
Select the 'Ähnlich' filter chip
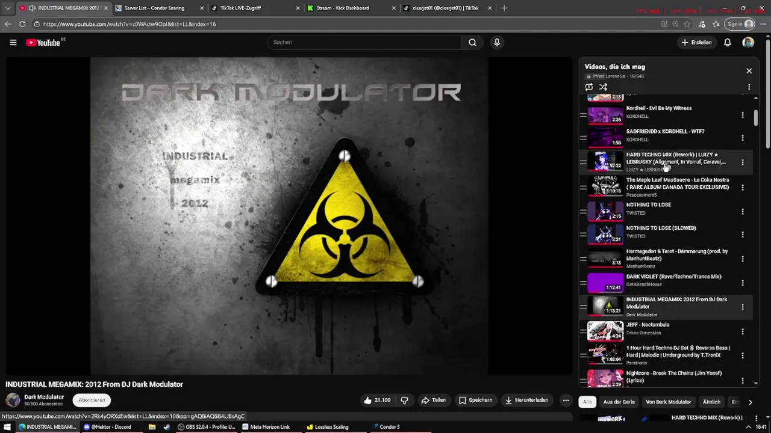tap(711, 402)
